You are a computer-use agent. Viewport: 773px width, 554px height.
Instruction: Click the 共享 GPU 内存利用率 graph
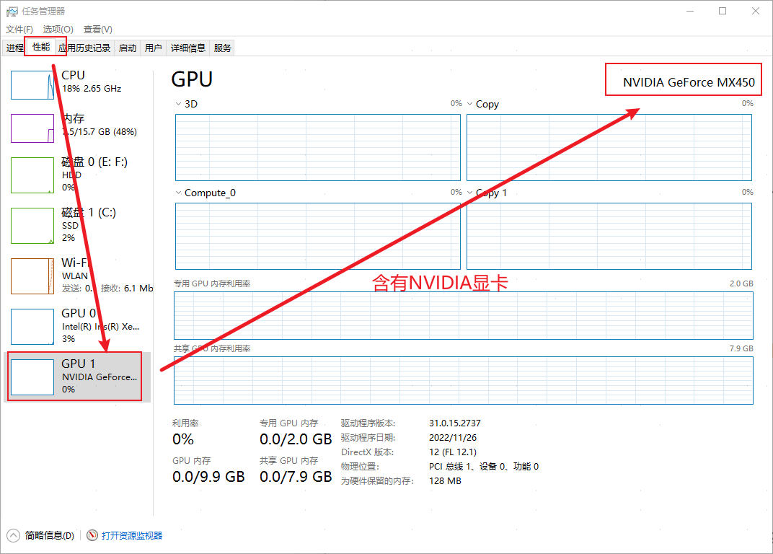pos(464,380)
